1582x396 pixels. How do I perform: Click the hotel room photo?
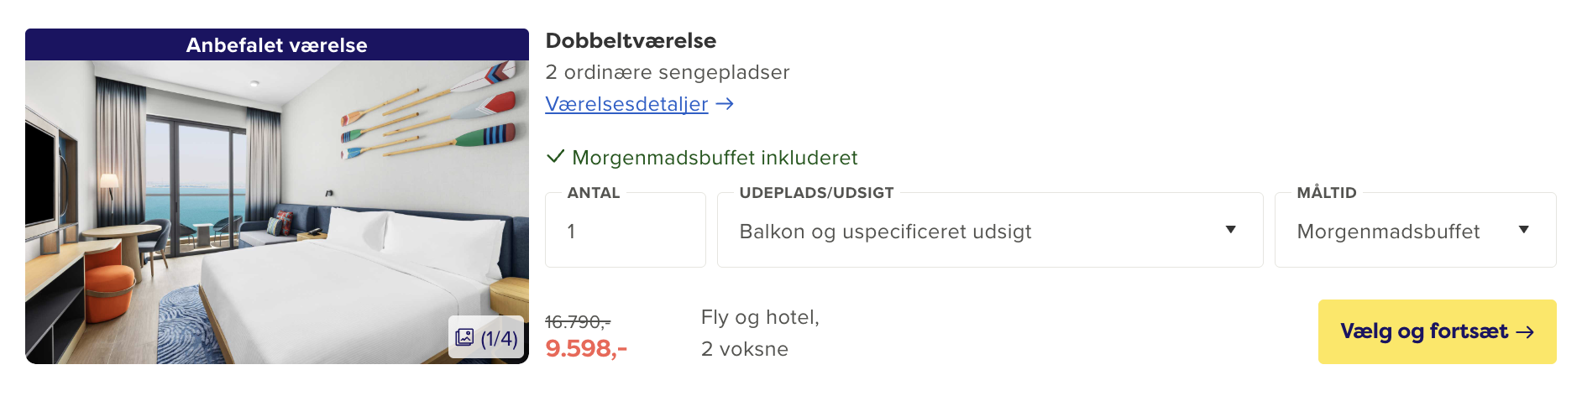pyautogui.click(x=277, y=211)
